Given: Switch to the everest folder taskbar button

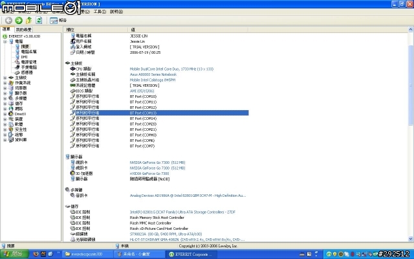Looking at the screenshot, I should pyautogui.click(x=87, y=254).
